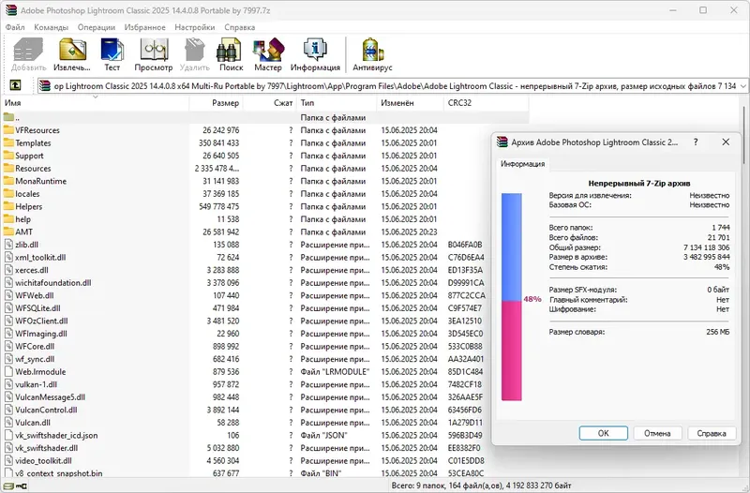Viewport: 750px width, 493px height.
Task: Expand the address path dropdown arrow
Action: [x=742, y=86]
